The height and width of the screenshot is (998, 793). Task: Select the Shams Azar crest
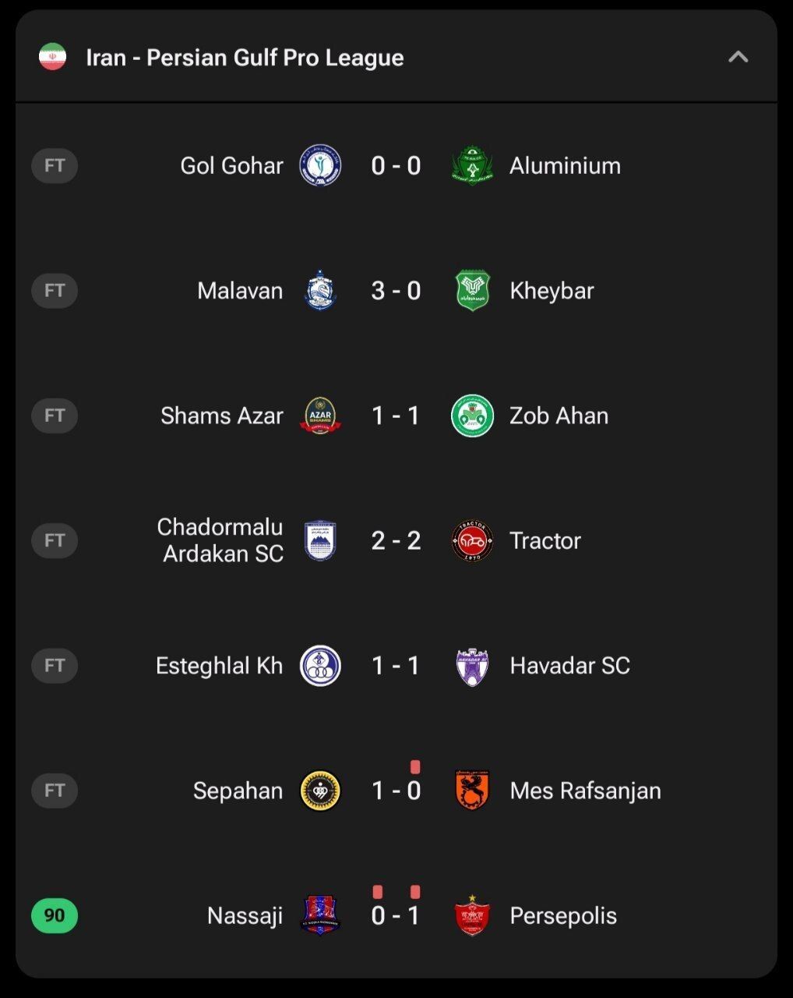[x=320, y=416]
